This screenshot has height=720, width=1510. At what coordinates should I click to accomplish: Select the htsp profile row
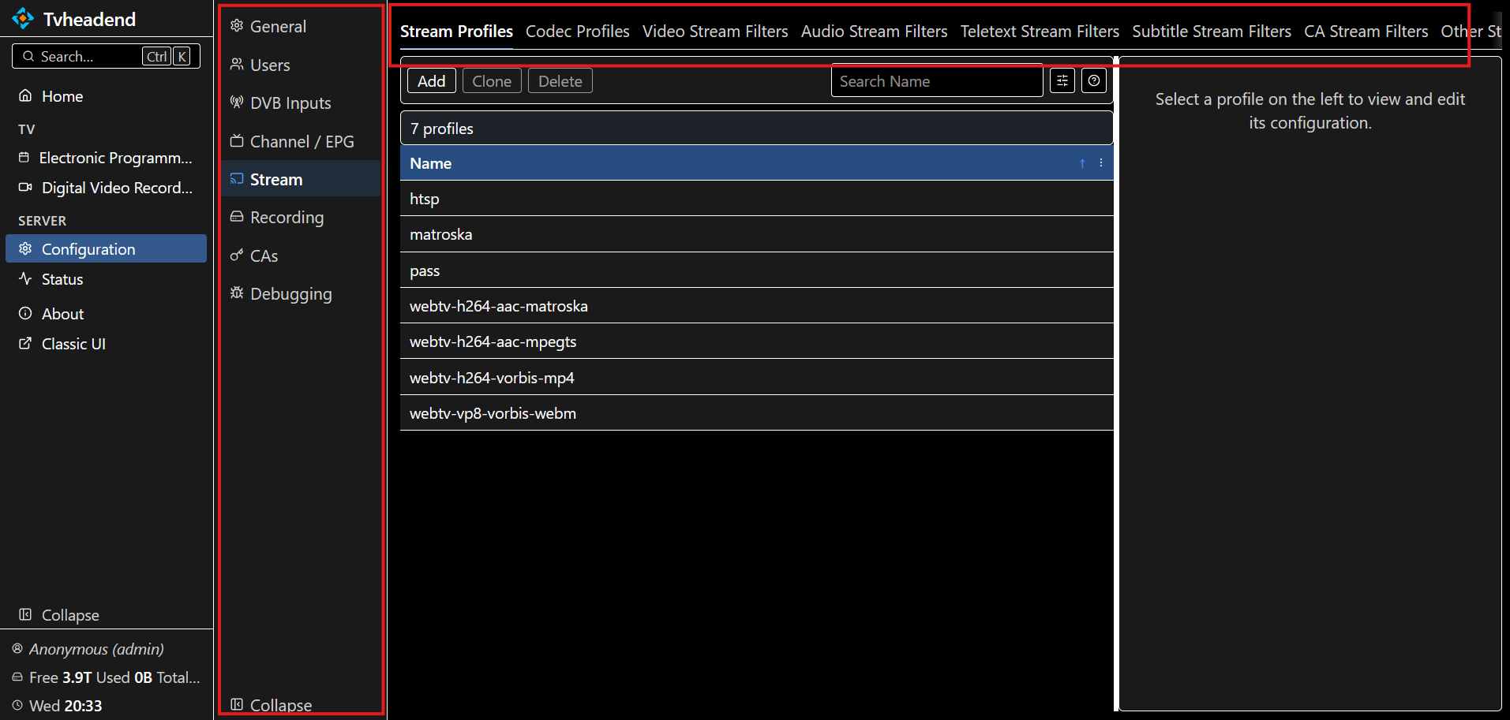[757, 199]
